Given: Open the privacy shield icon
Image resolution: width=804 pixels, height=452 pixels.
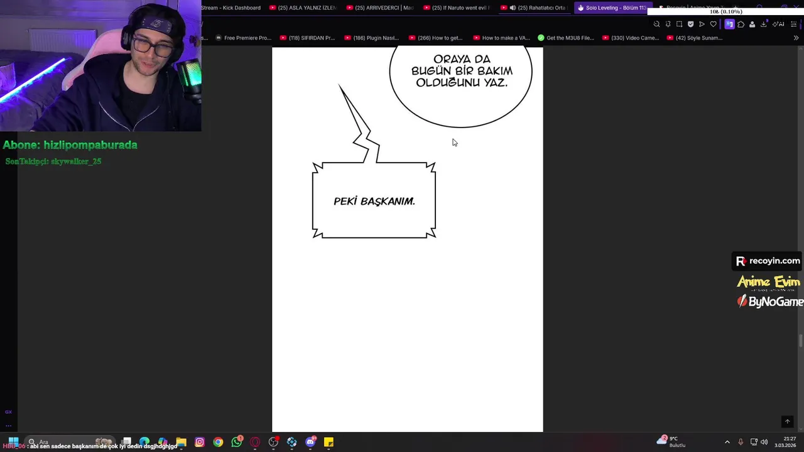Looking at the screenshot, I should click(690, 24).
